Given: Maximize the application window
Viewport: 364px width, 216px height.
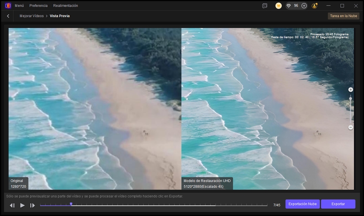Looking at the screenshot, I should point(342,6).
